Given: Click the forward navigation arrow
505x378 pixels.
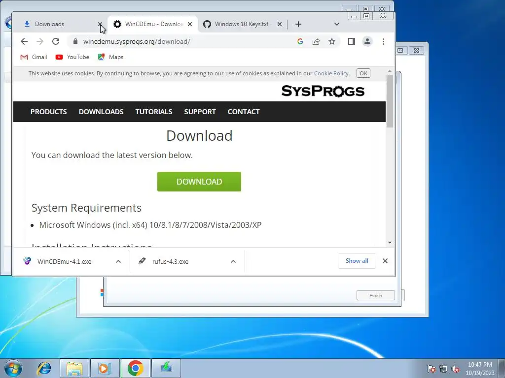Looking at the screenshot, I should [x=40, y=41].
